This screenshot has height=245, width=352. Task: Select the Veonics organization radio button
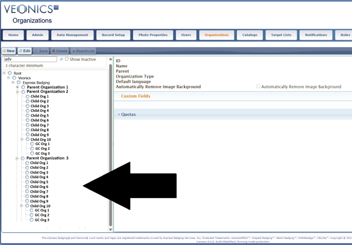[x=14, y=78]
